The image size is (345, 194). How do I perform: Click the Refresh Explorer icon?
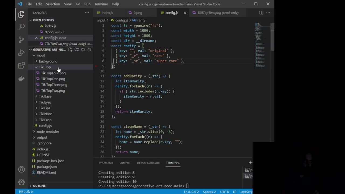click(x=83, y=50)
